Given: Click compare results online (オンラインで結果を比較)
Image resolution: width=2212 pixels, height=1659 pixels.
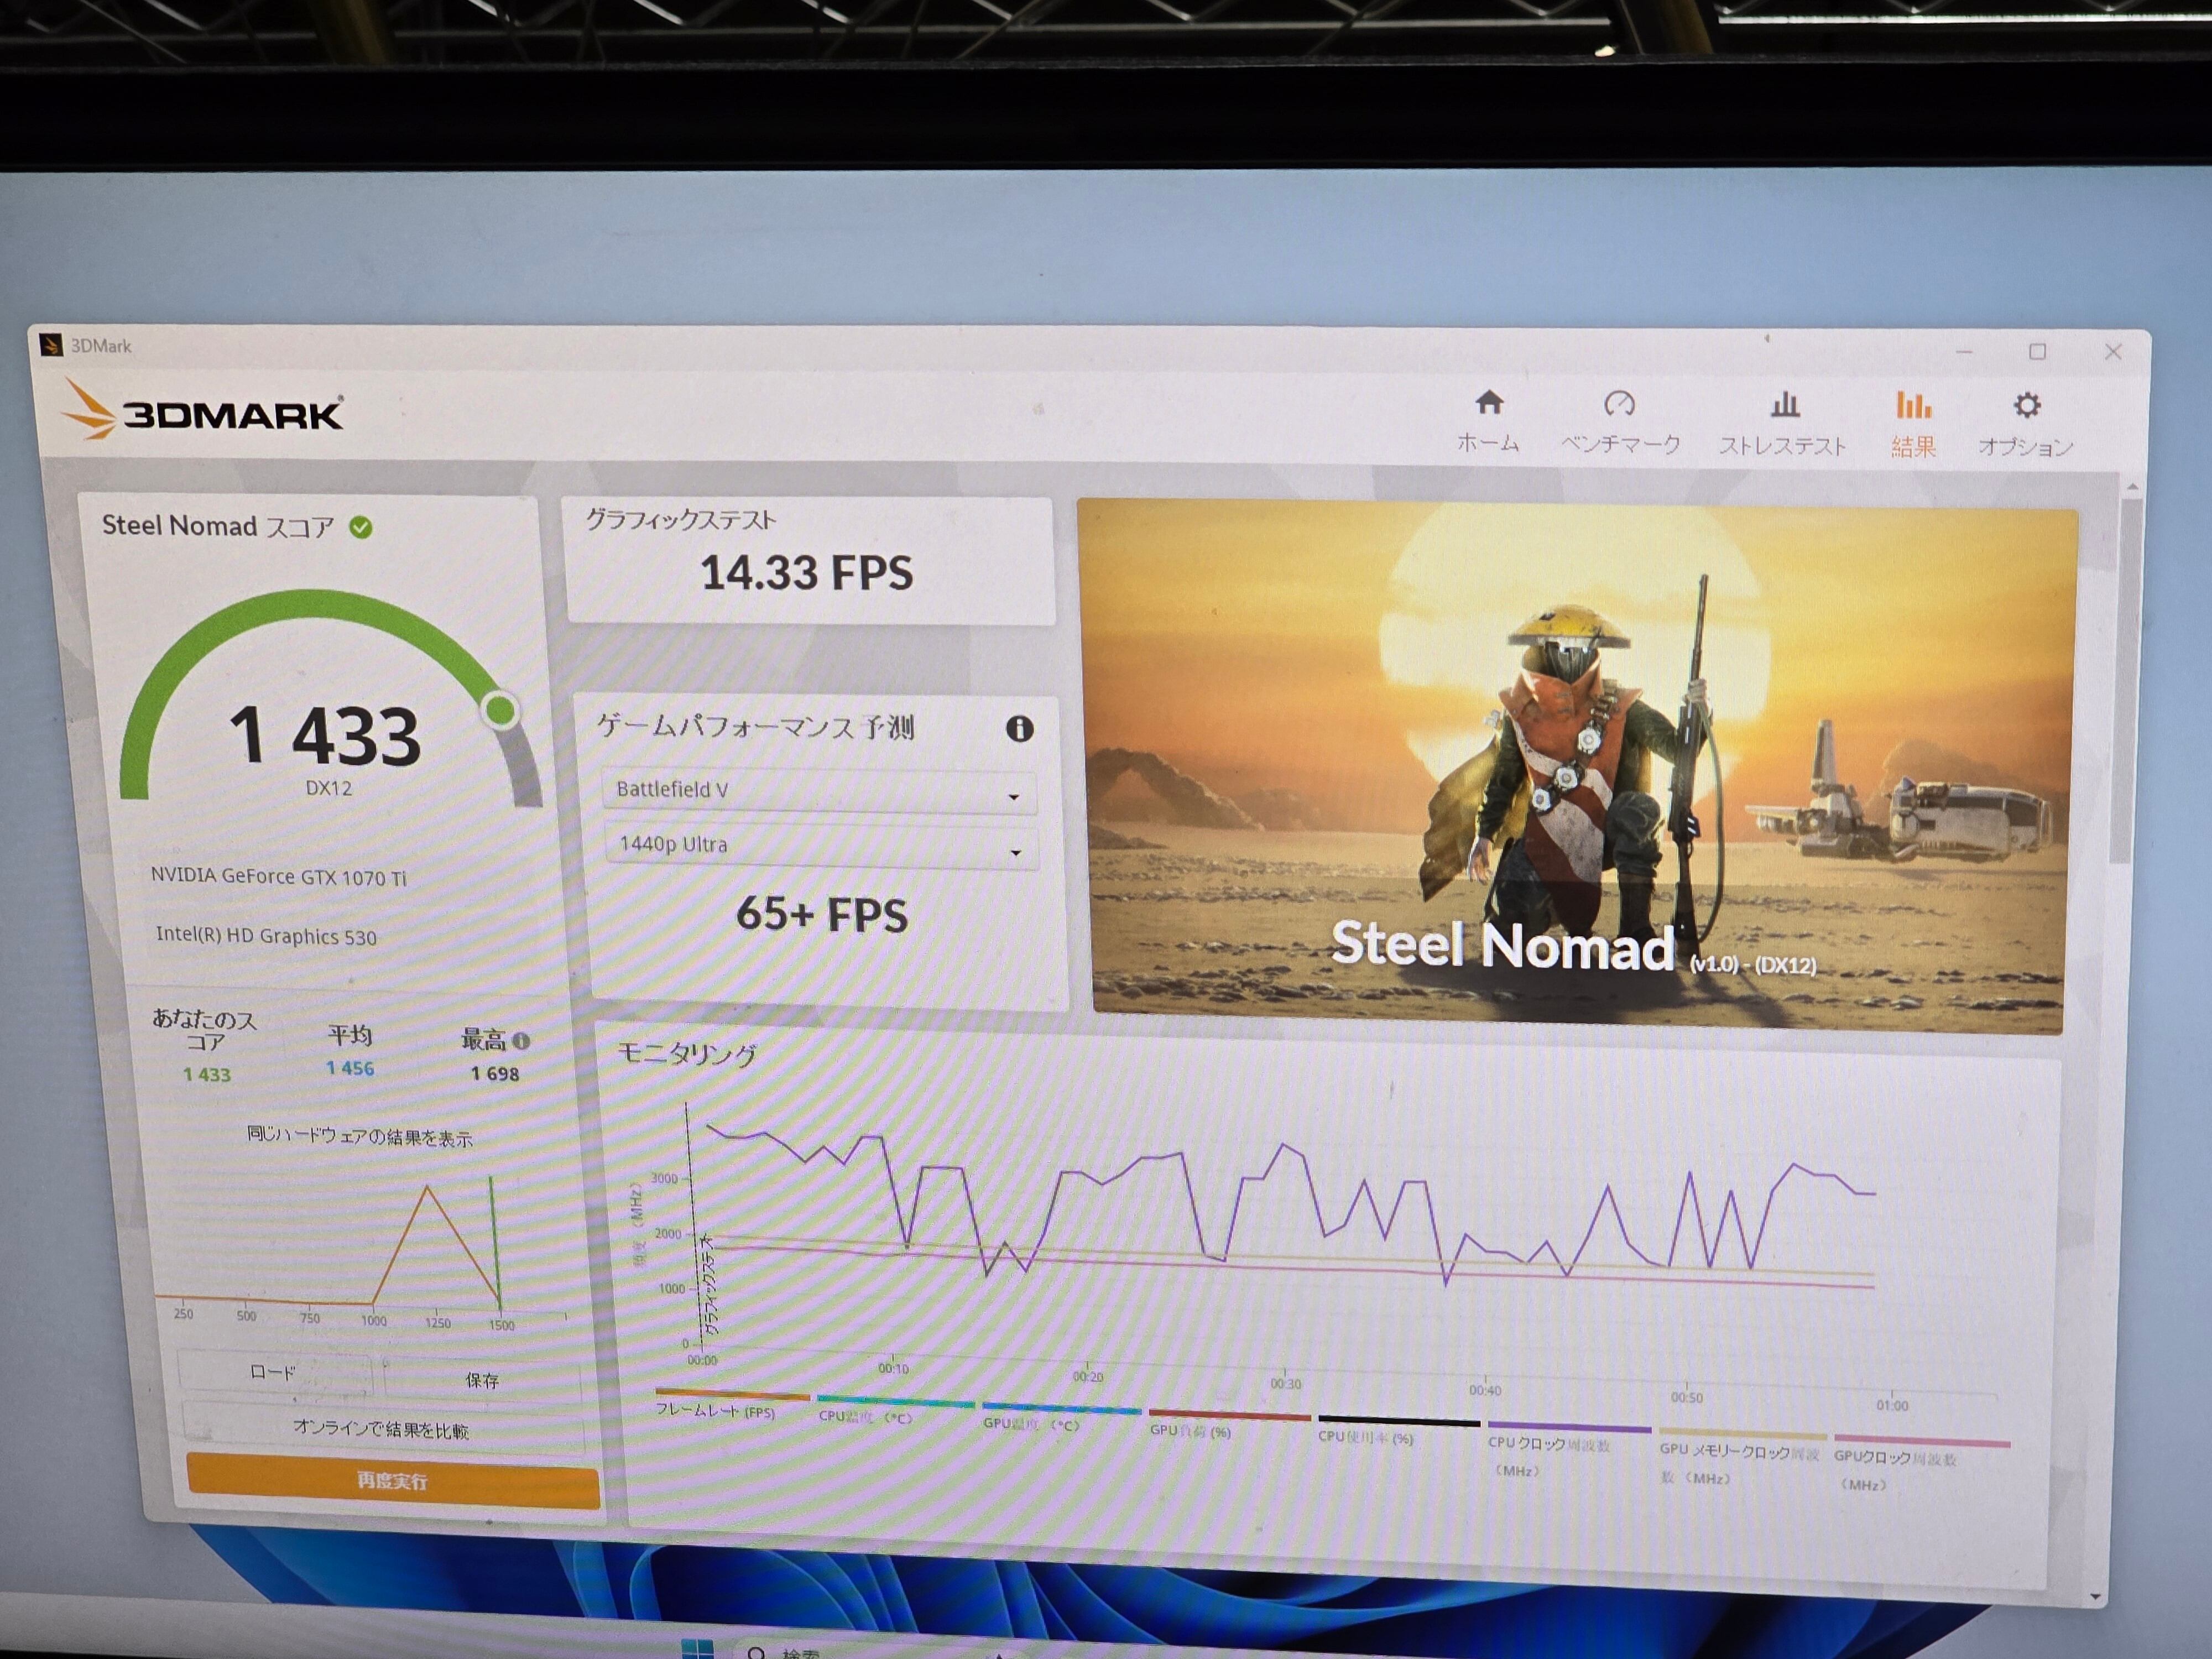Looking at the screenshot, I should click(x=381, y=1429).
